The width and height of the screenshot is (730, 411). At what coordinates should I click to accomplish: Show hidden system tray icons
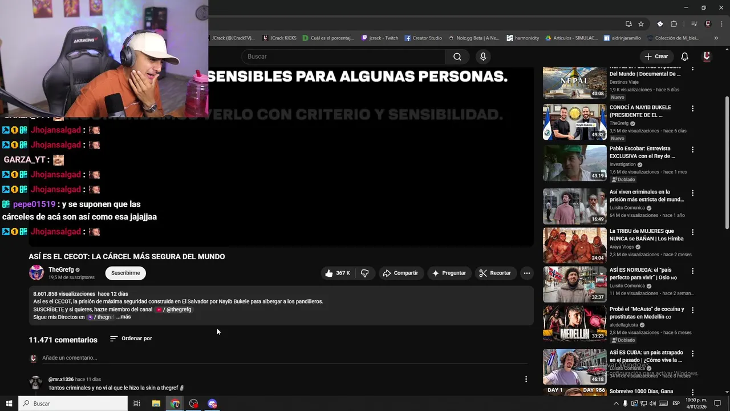pos(616,404)
